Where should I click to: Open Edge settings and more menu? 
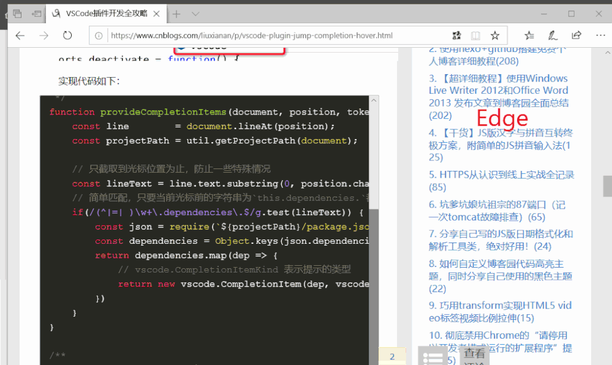click(601, 36)
